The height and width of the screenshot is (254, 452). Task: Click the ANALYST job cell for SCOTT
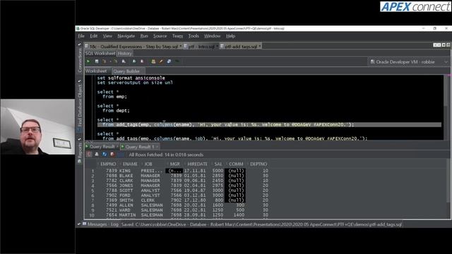[x=150, y=190]
